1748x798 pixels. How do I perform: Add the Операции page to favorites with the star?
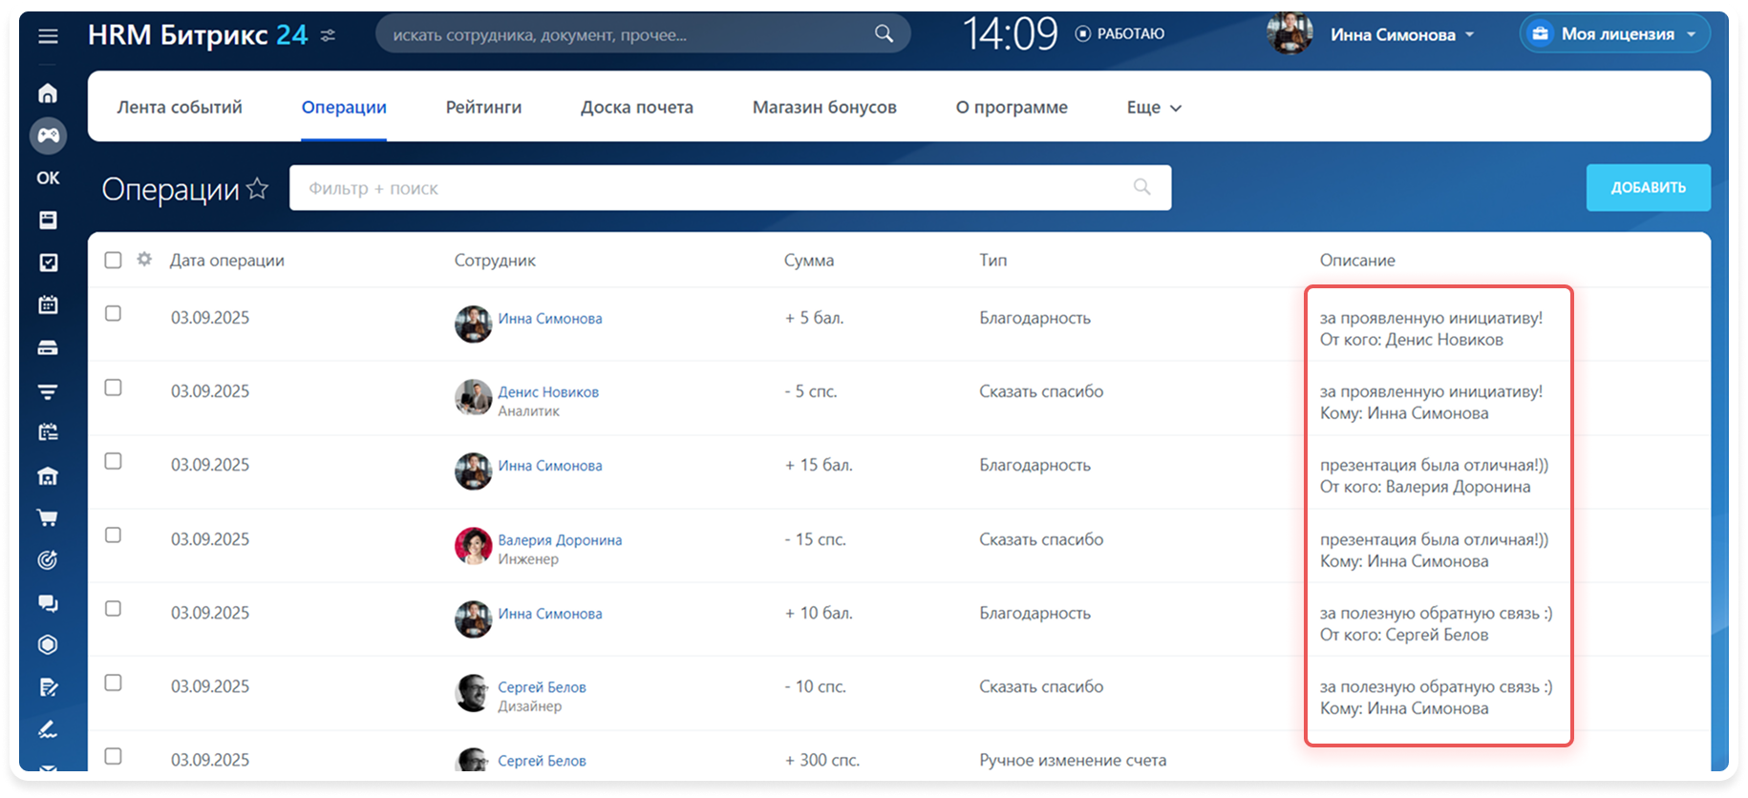257,188
